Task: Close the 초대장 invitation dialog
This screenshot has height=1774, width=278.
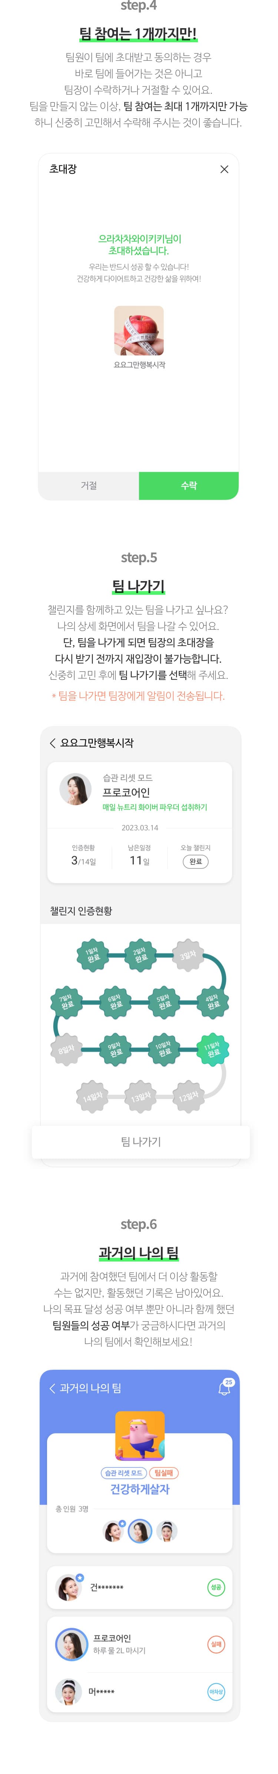Action: click(224, 169)
